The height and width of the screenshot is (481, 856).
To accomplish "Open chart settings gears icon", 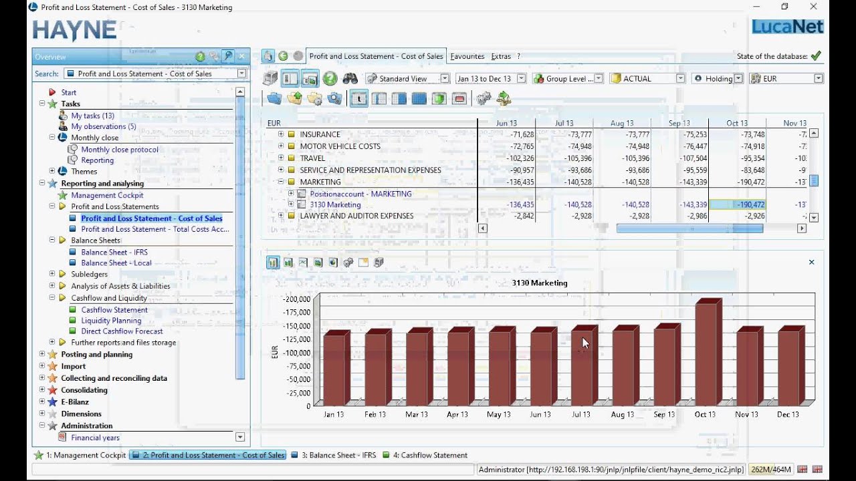I will (x=348, y=263).
